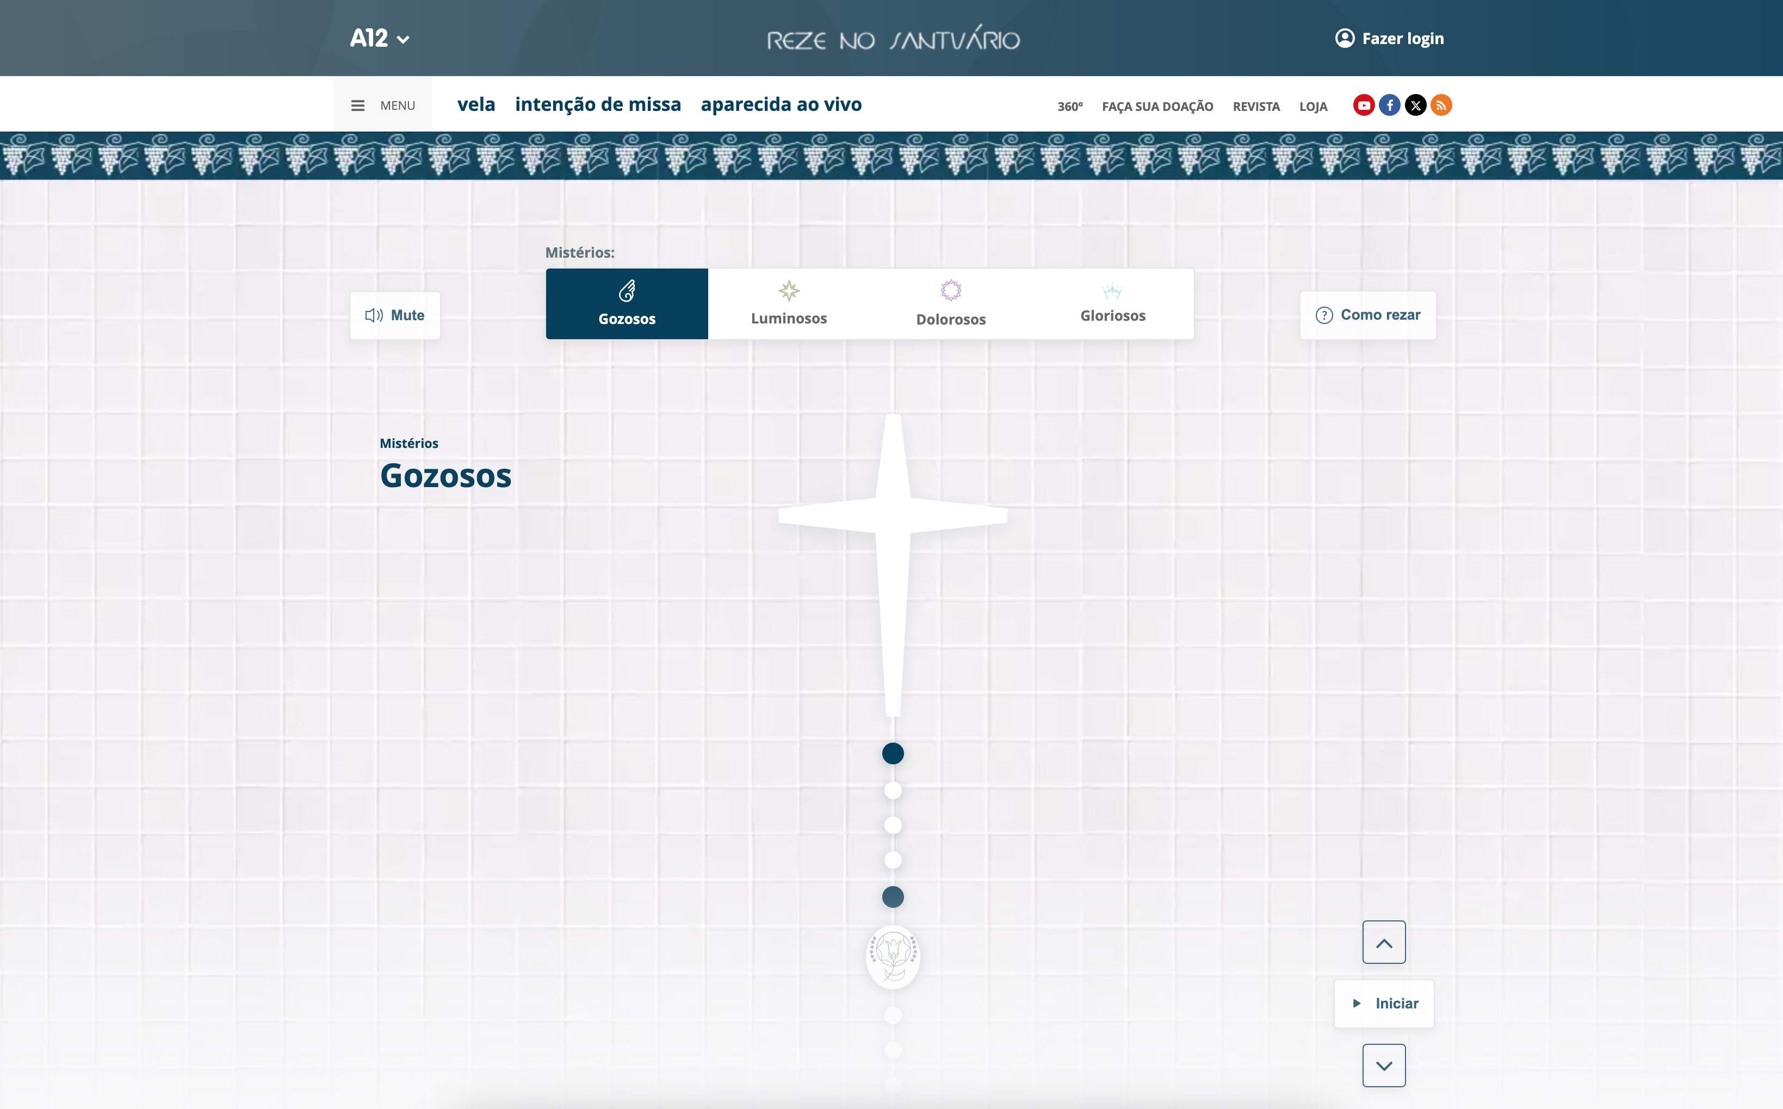Open the Facebook social icon
Image resolution: width=1783 pixels, height=1109 pixels.
pyautogui.click(x=1389, y=105)
